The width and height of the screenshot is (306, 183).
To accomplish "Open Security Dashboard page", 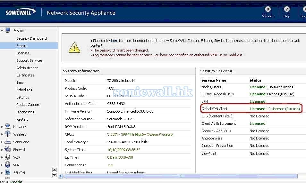I will tap(31, 38).
